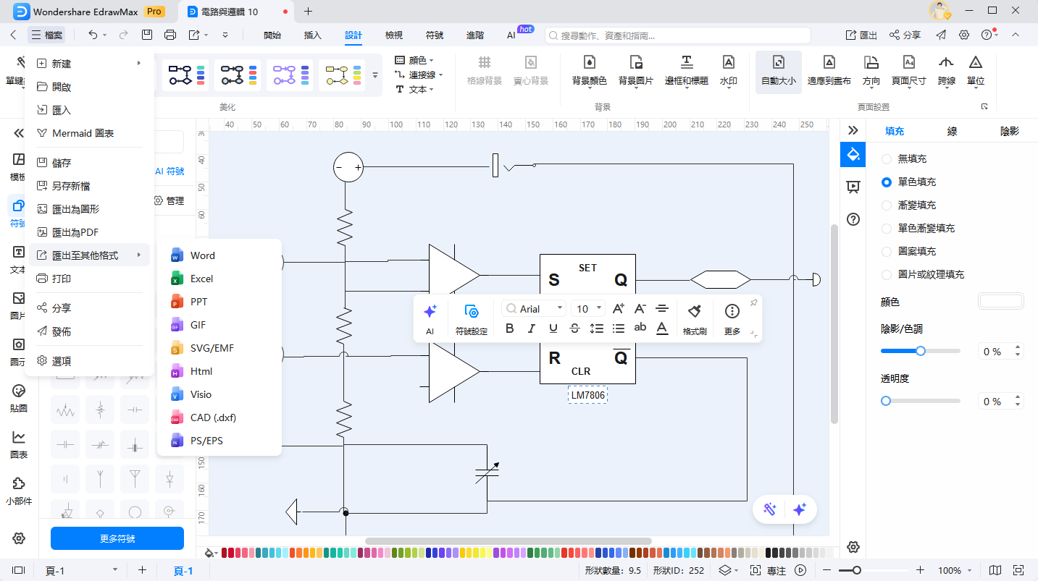Click the 邊框和標題 border and title icon
Screen dimensions: 1038x581
[686, 63]
